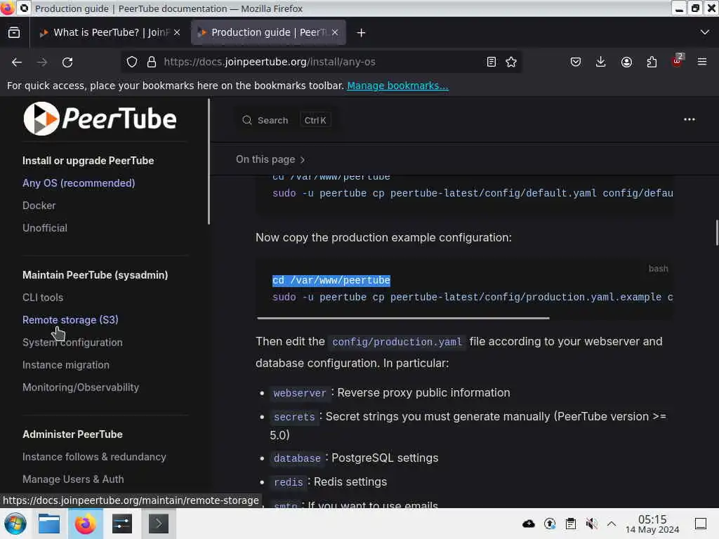Open the three-dot extra navigation menu
This screenshot has width=719, height=539.
click(690, 119)
